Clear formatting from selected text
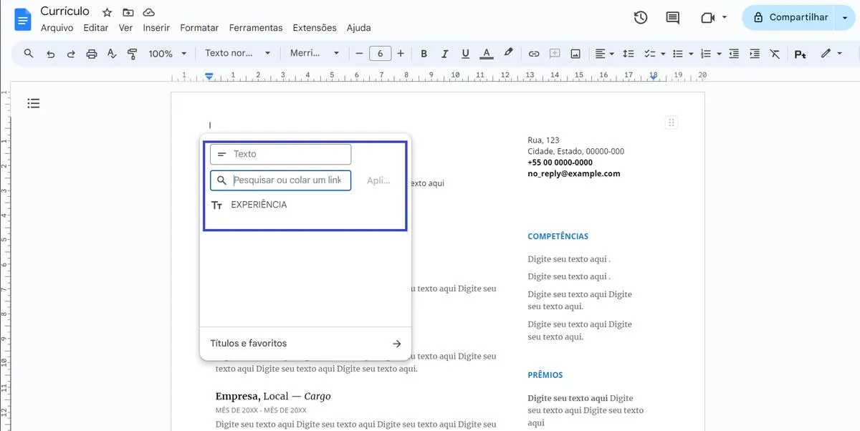Viewport: 860px width, 431px height. (775, 53)
